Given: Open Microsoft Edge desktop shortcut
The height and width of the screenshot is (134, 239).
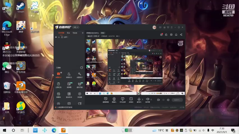Looking at the screenshot, I should pos(7,28).
